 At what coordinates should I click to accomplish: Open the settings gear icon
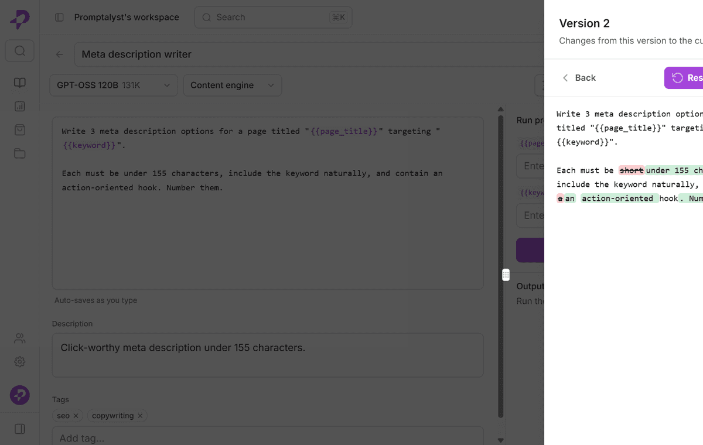coord(20,362)
